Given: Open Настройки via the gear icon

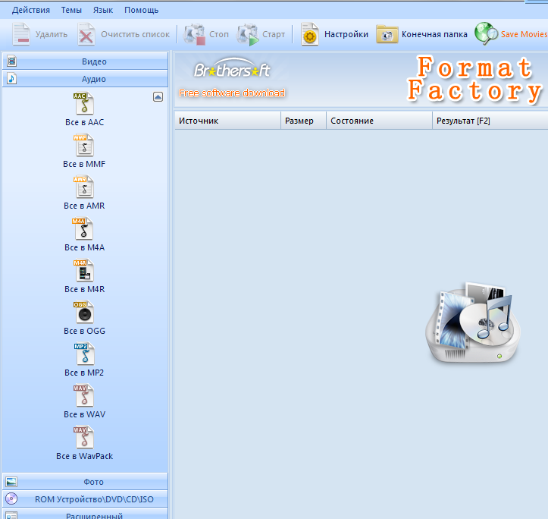Looking at the screenshot, I should (310, 34).
